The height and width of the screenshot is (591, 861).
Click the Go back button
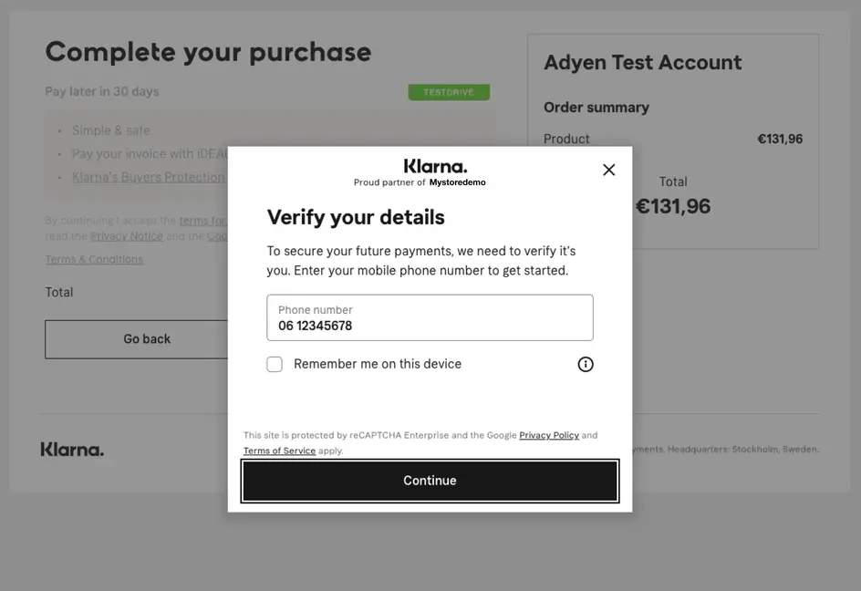click(146, 338)
